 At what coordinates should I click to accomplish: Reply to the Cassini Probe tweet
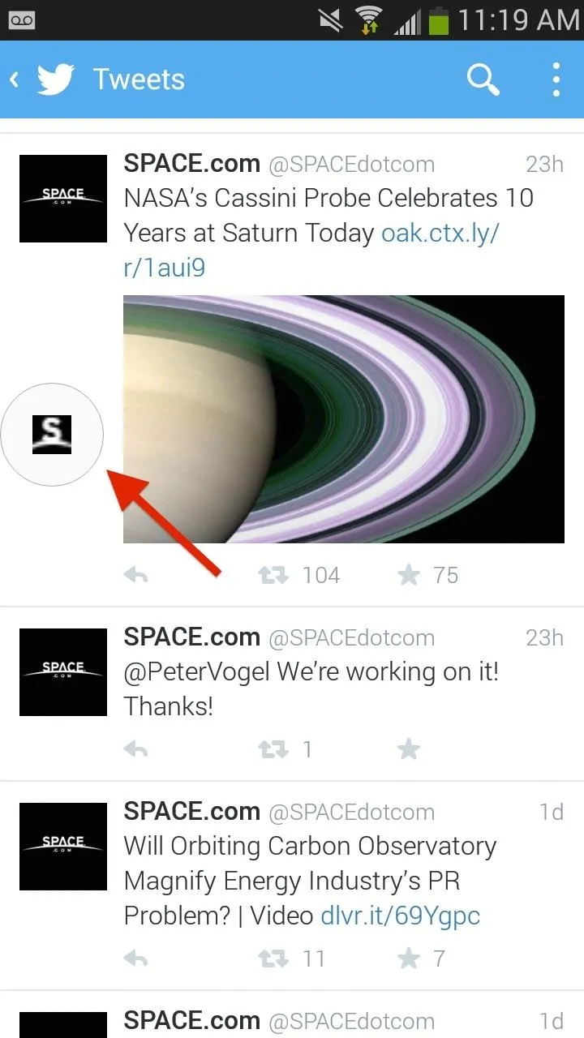(x=135, y=575)
